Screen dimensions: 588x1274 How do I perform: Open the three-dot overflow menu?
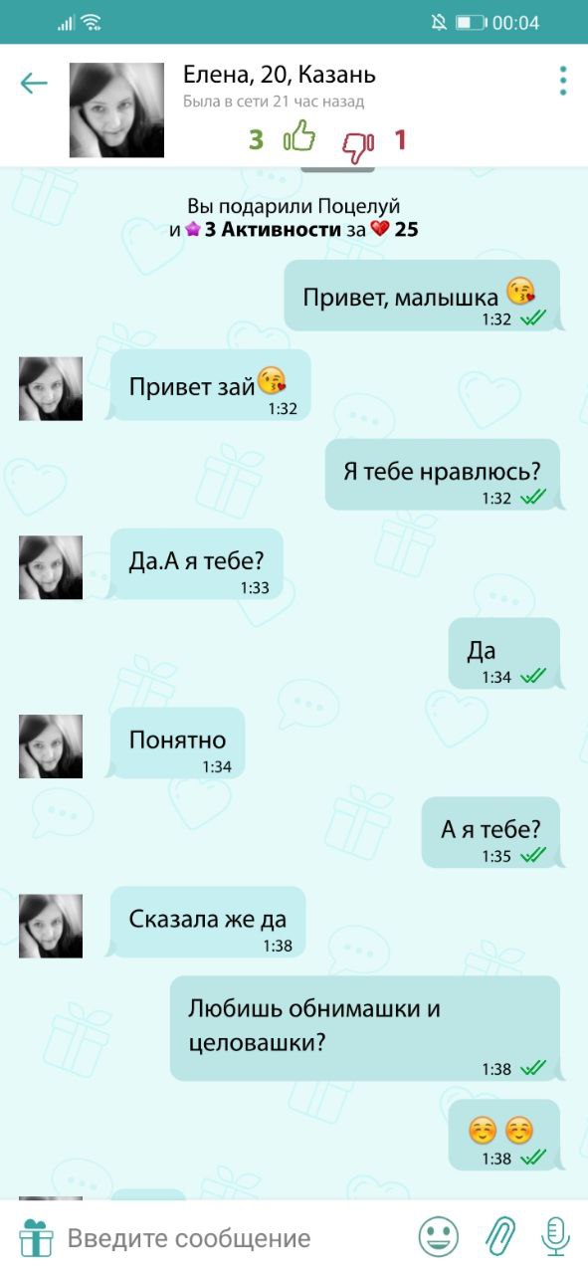coord(563,81)
